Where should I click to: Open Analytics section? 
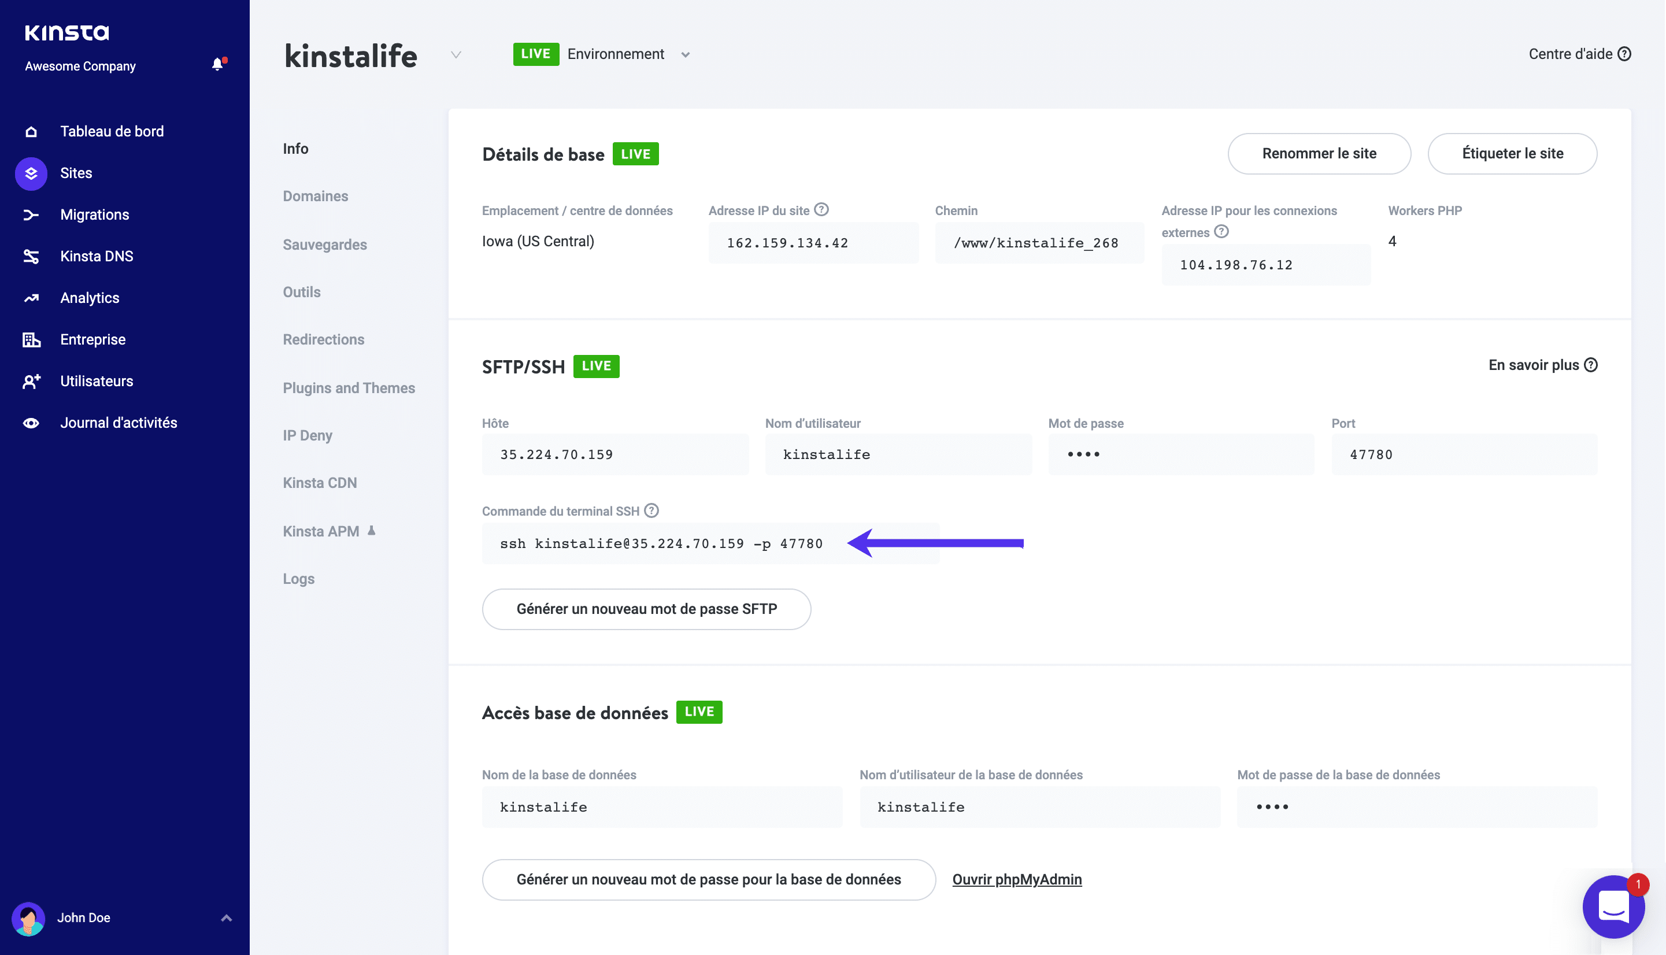click(89, 297)
